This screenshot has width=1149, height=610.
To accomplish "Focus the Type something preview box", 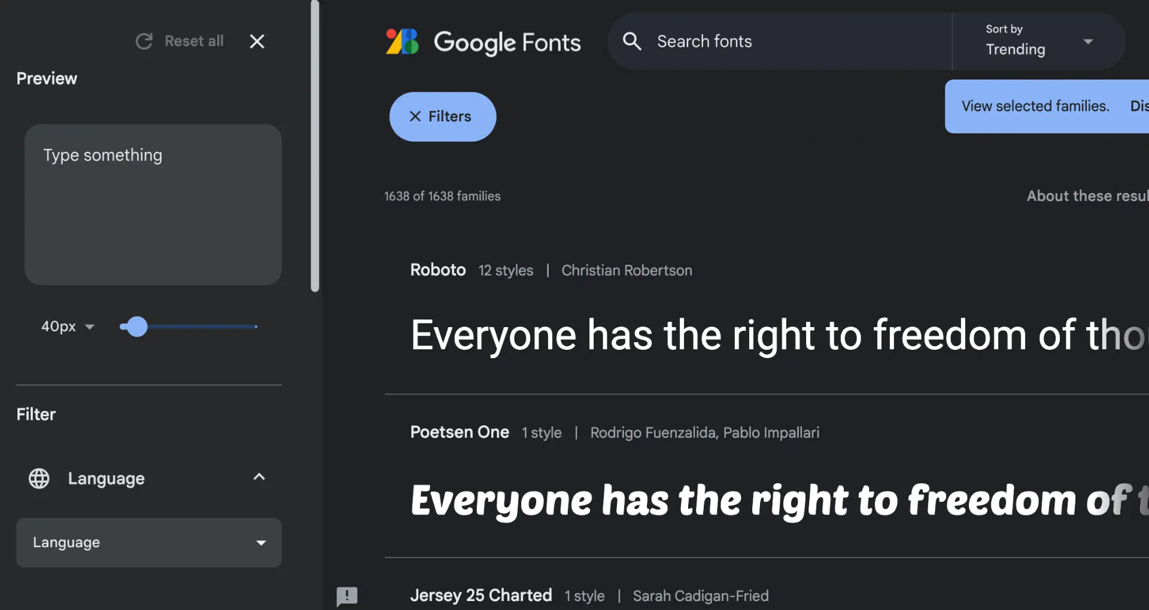I will 153,205.
